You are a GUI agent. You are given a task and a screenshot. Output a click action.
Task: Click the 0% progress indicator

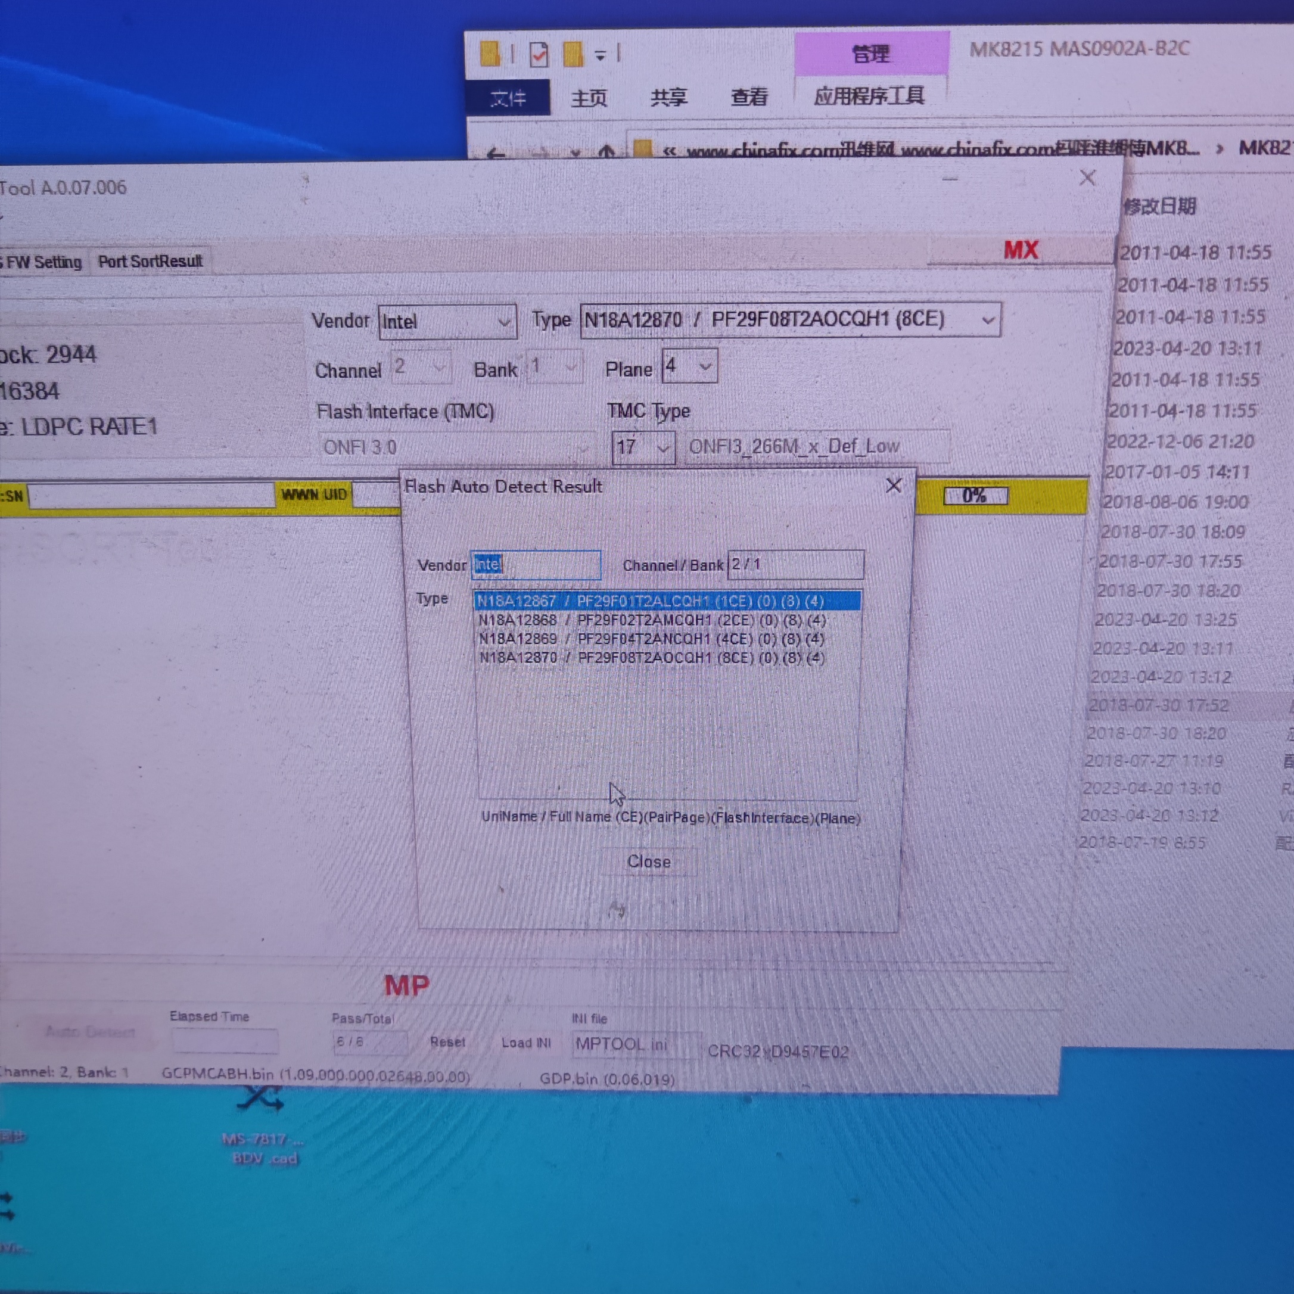tap(975, 496)
